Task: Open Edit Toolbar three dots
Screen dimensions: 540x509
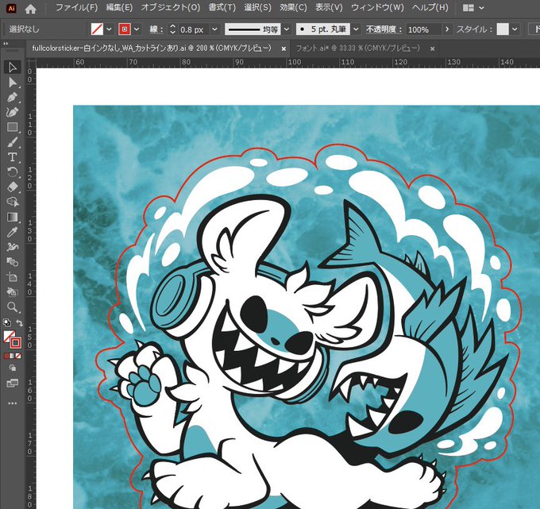Action: click(13, 403)
